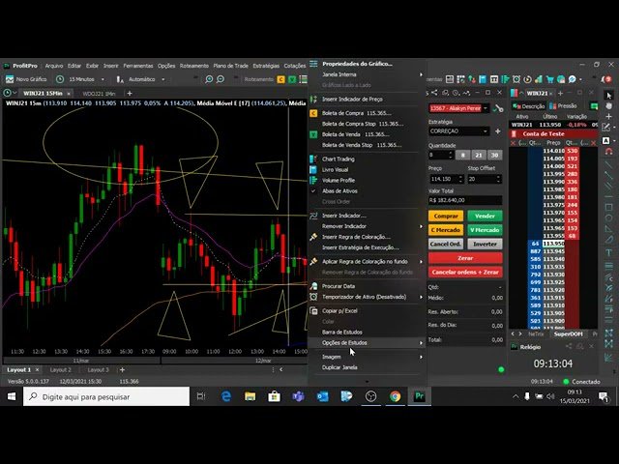The height and width of the screenshot is (464, 619).
Task: Open the Pressão tab in book panel
Action: 563,106
